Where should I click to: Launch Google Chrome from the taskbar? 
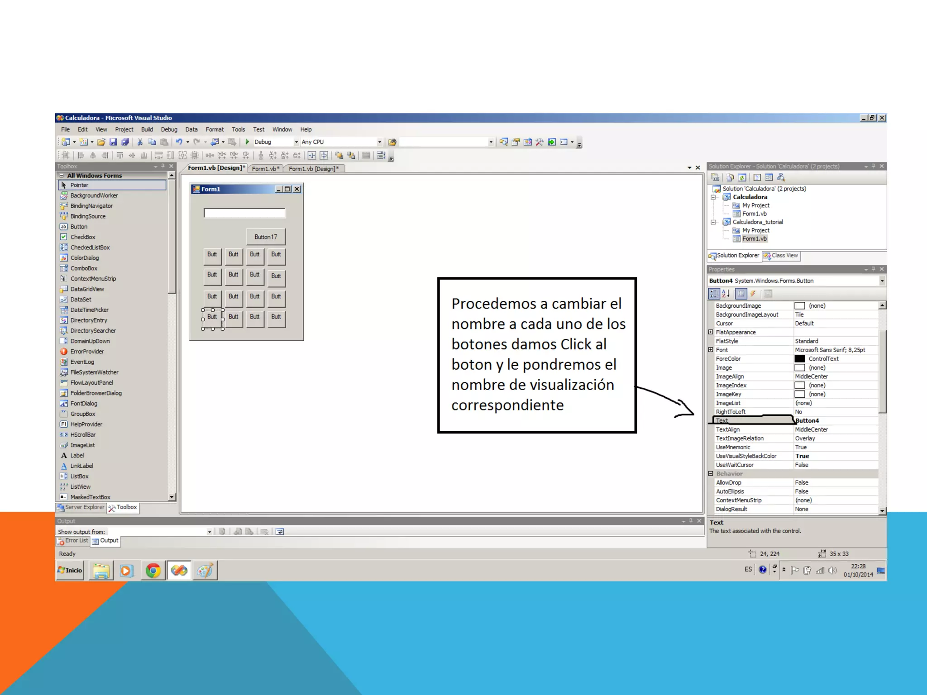coord(153,571)
